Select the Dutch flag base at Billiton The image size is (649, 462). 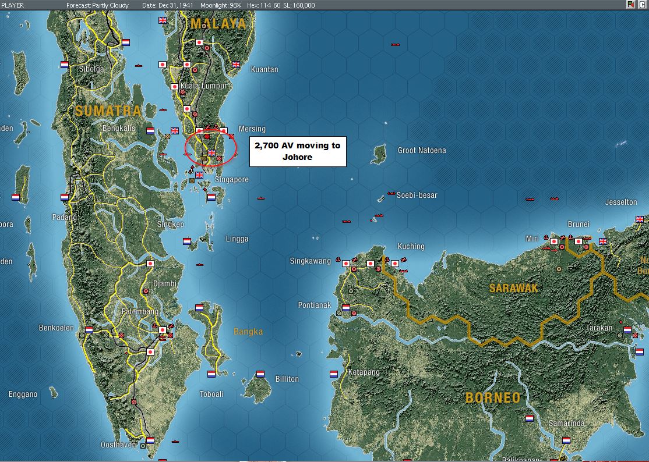(x=260, y=374)
